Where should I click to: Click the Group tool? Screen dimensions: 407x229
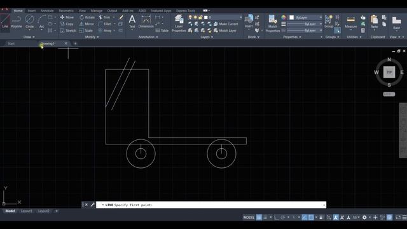tap(329, 21)
